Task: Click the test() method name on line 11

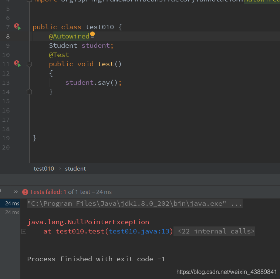Action: pyautogui.click(x=106, y=64)
